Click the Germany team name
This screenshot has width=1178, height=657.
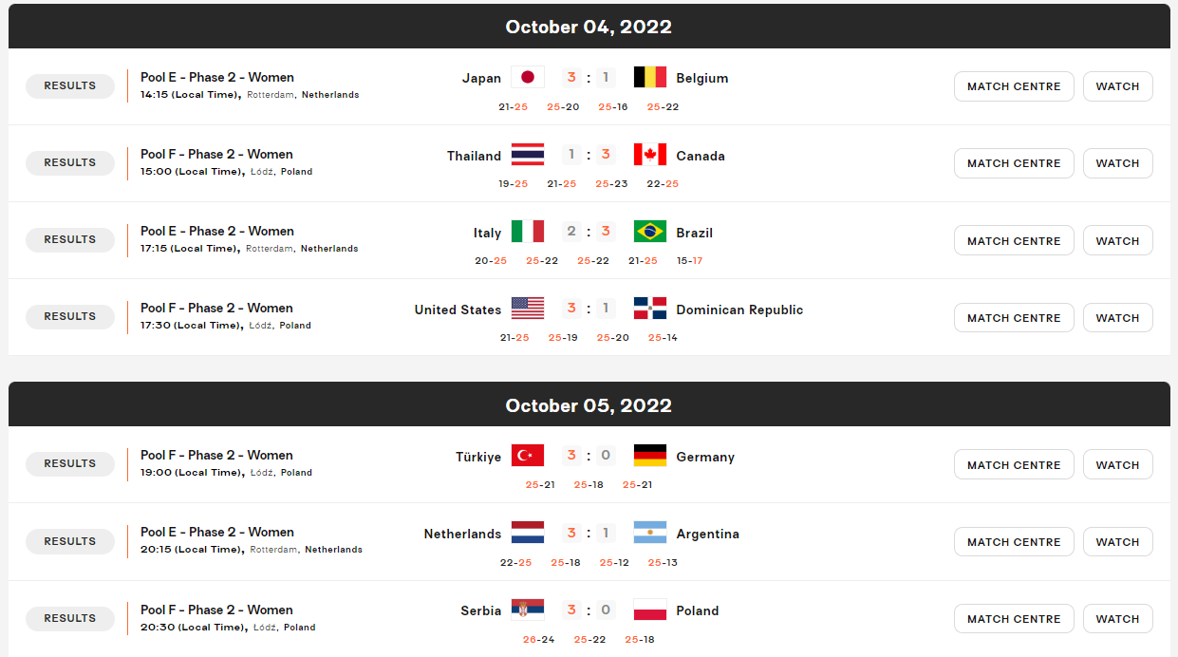705,457
